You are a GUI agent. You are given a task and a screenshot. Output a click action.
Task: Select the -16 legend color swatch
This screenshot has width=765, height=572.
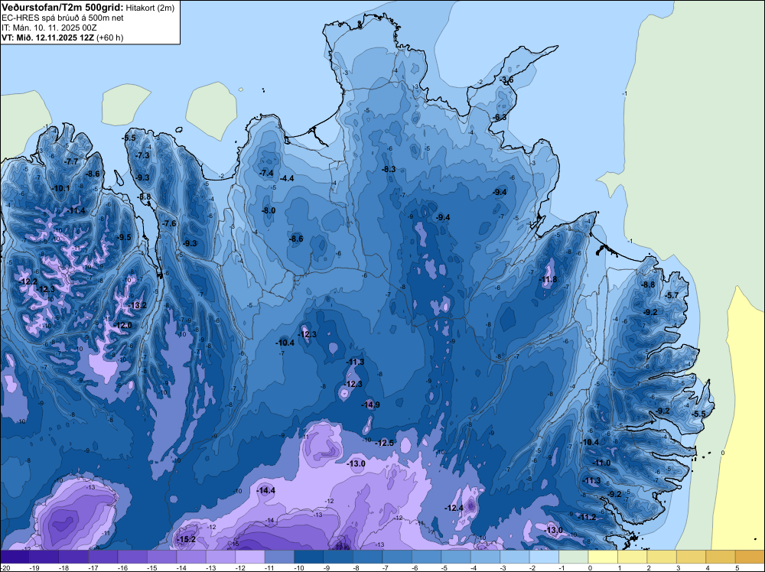point(132,556)
